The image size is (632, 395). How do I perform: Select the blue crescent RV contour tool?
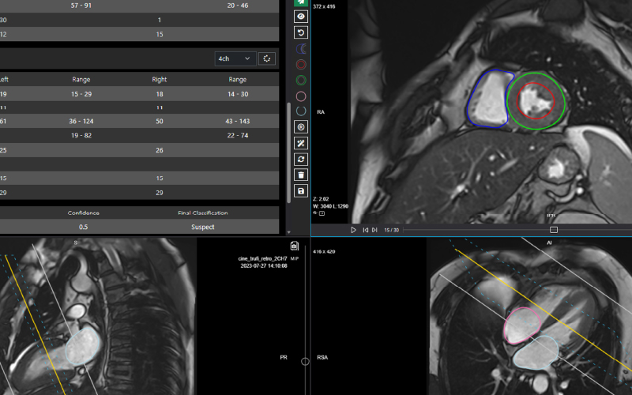[301, 49]
